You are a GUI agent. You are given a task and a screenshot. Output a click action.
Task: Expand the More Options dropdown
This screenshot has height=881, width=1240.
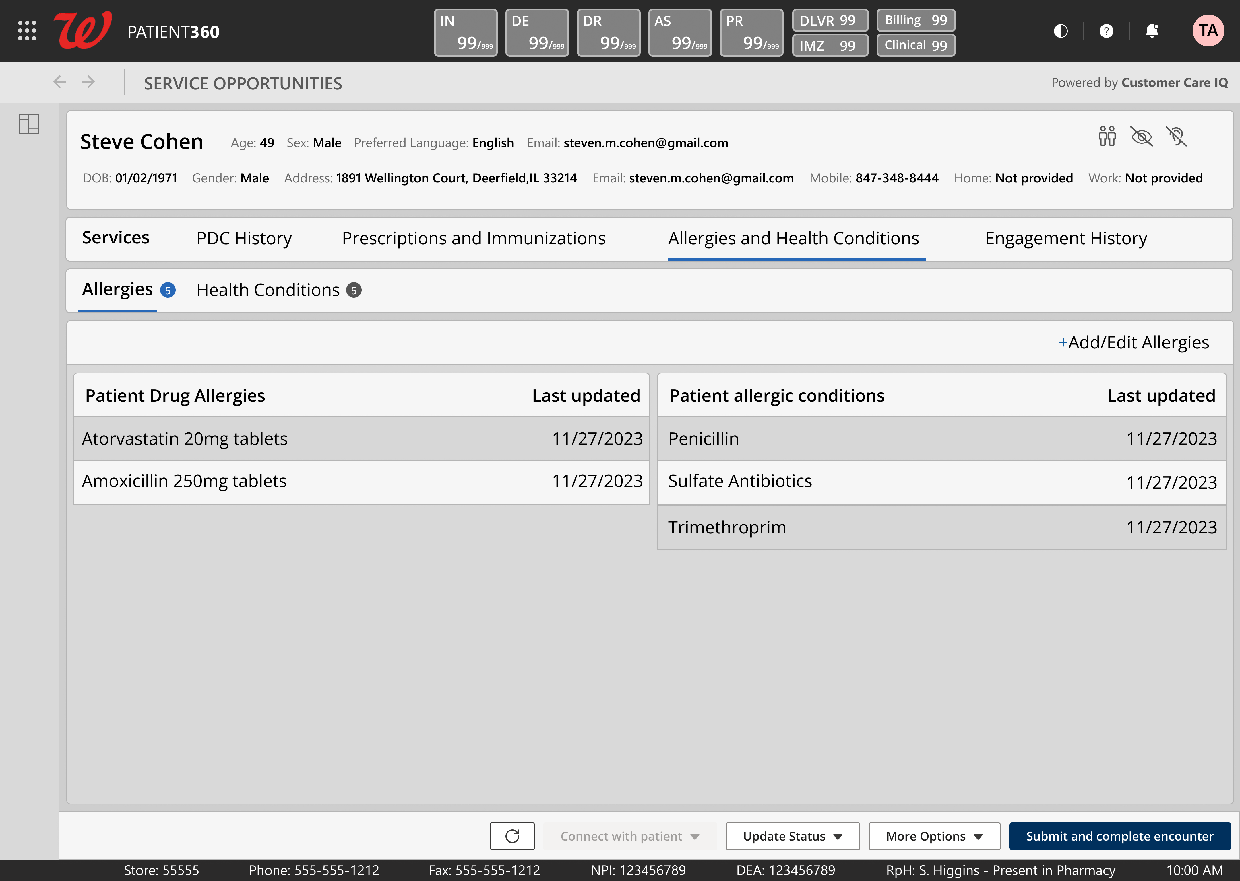click(x=934, y=836)
